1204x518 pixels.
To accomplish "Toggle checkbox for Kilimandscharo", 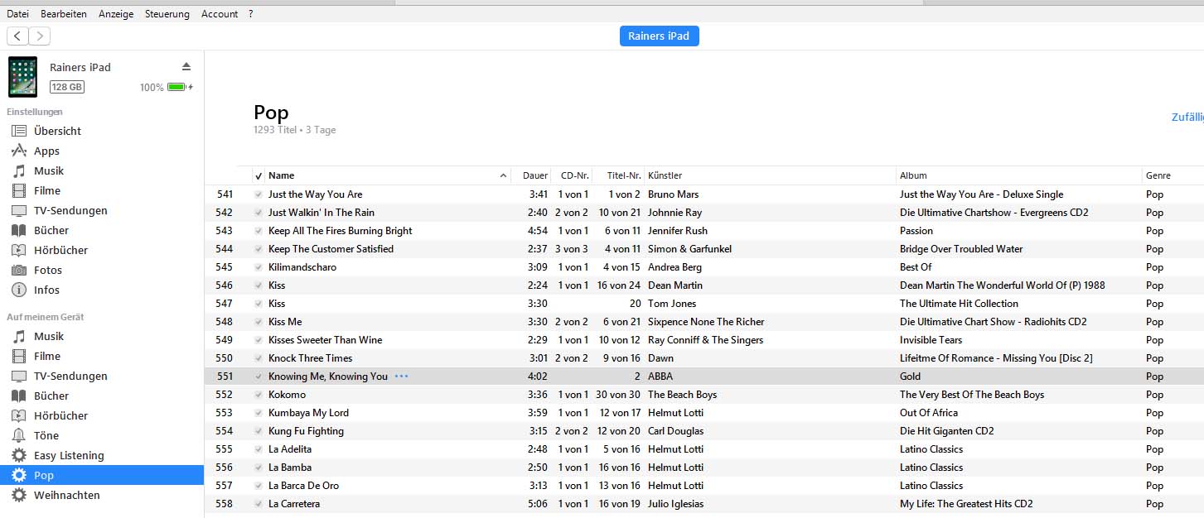I will 259,267.
